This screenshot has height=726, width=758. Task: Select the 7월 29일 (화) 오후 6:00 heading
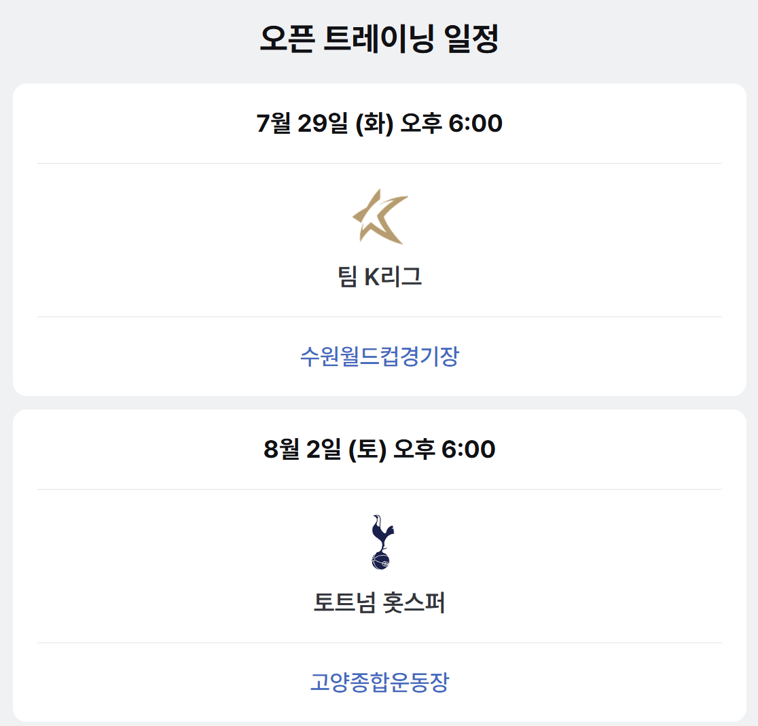click(379, 124)
